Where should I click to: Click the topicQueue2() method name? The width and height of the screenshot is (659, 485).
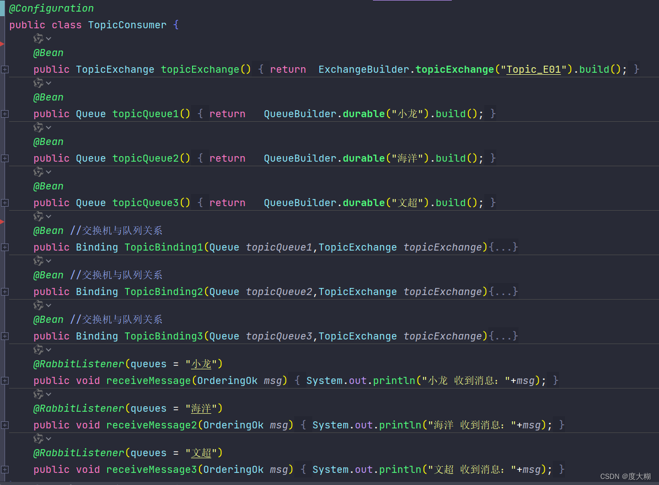point(146,158)
